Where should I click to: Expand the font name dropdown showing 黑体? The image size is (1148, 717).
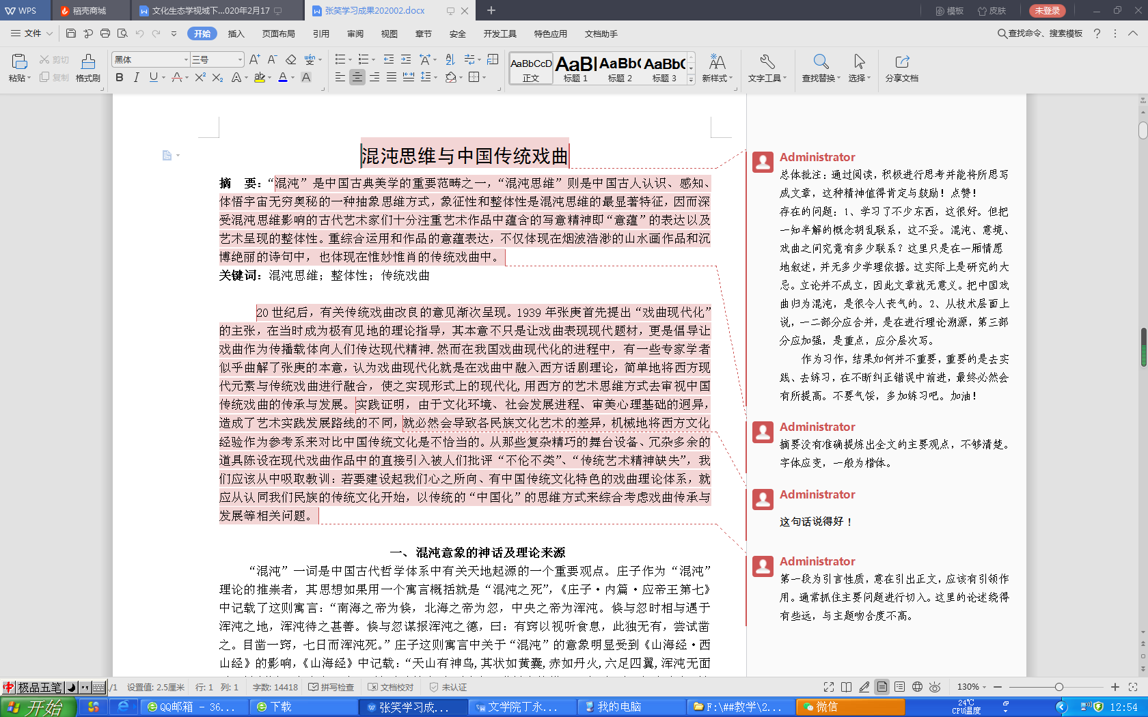185,59
